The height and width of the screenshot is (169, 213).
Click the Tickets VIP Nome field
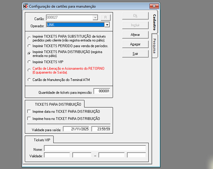point(95,148)
